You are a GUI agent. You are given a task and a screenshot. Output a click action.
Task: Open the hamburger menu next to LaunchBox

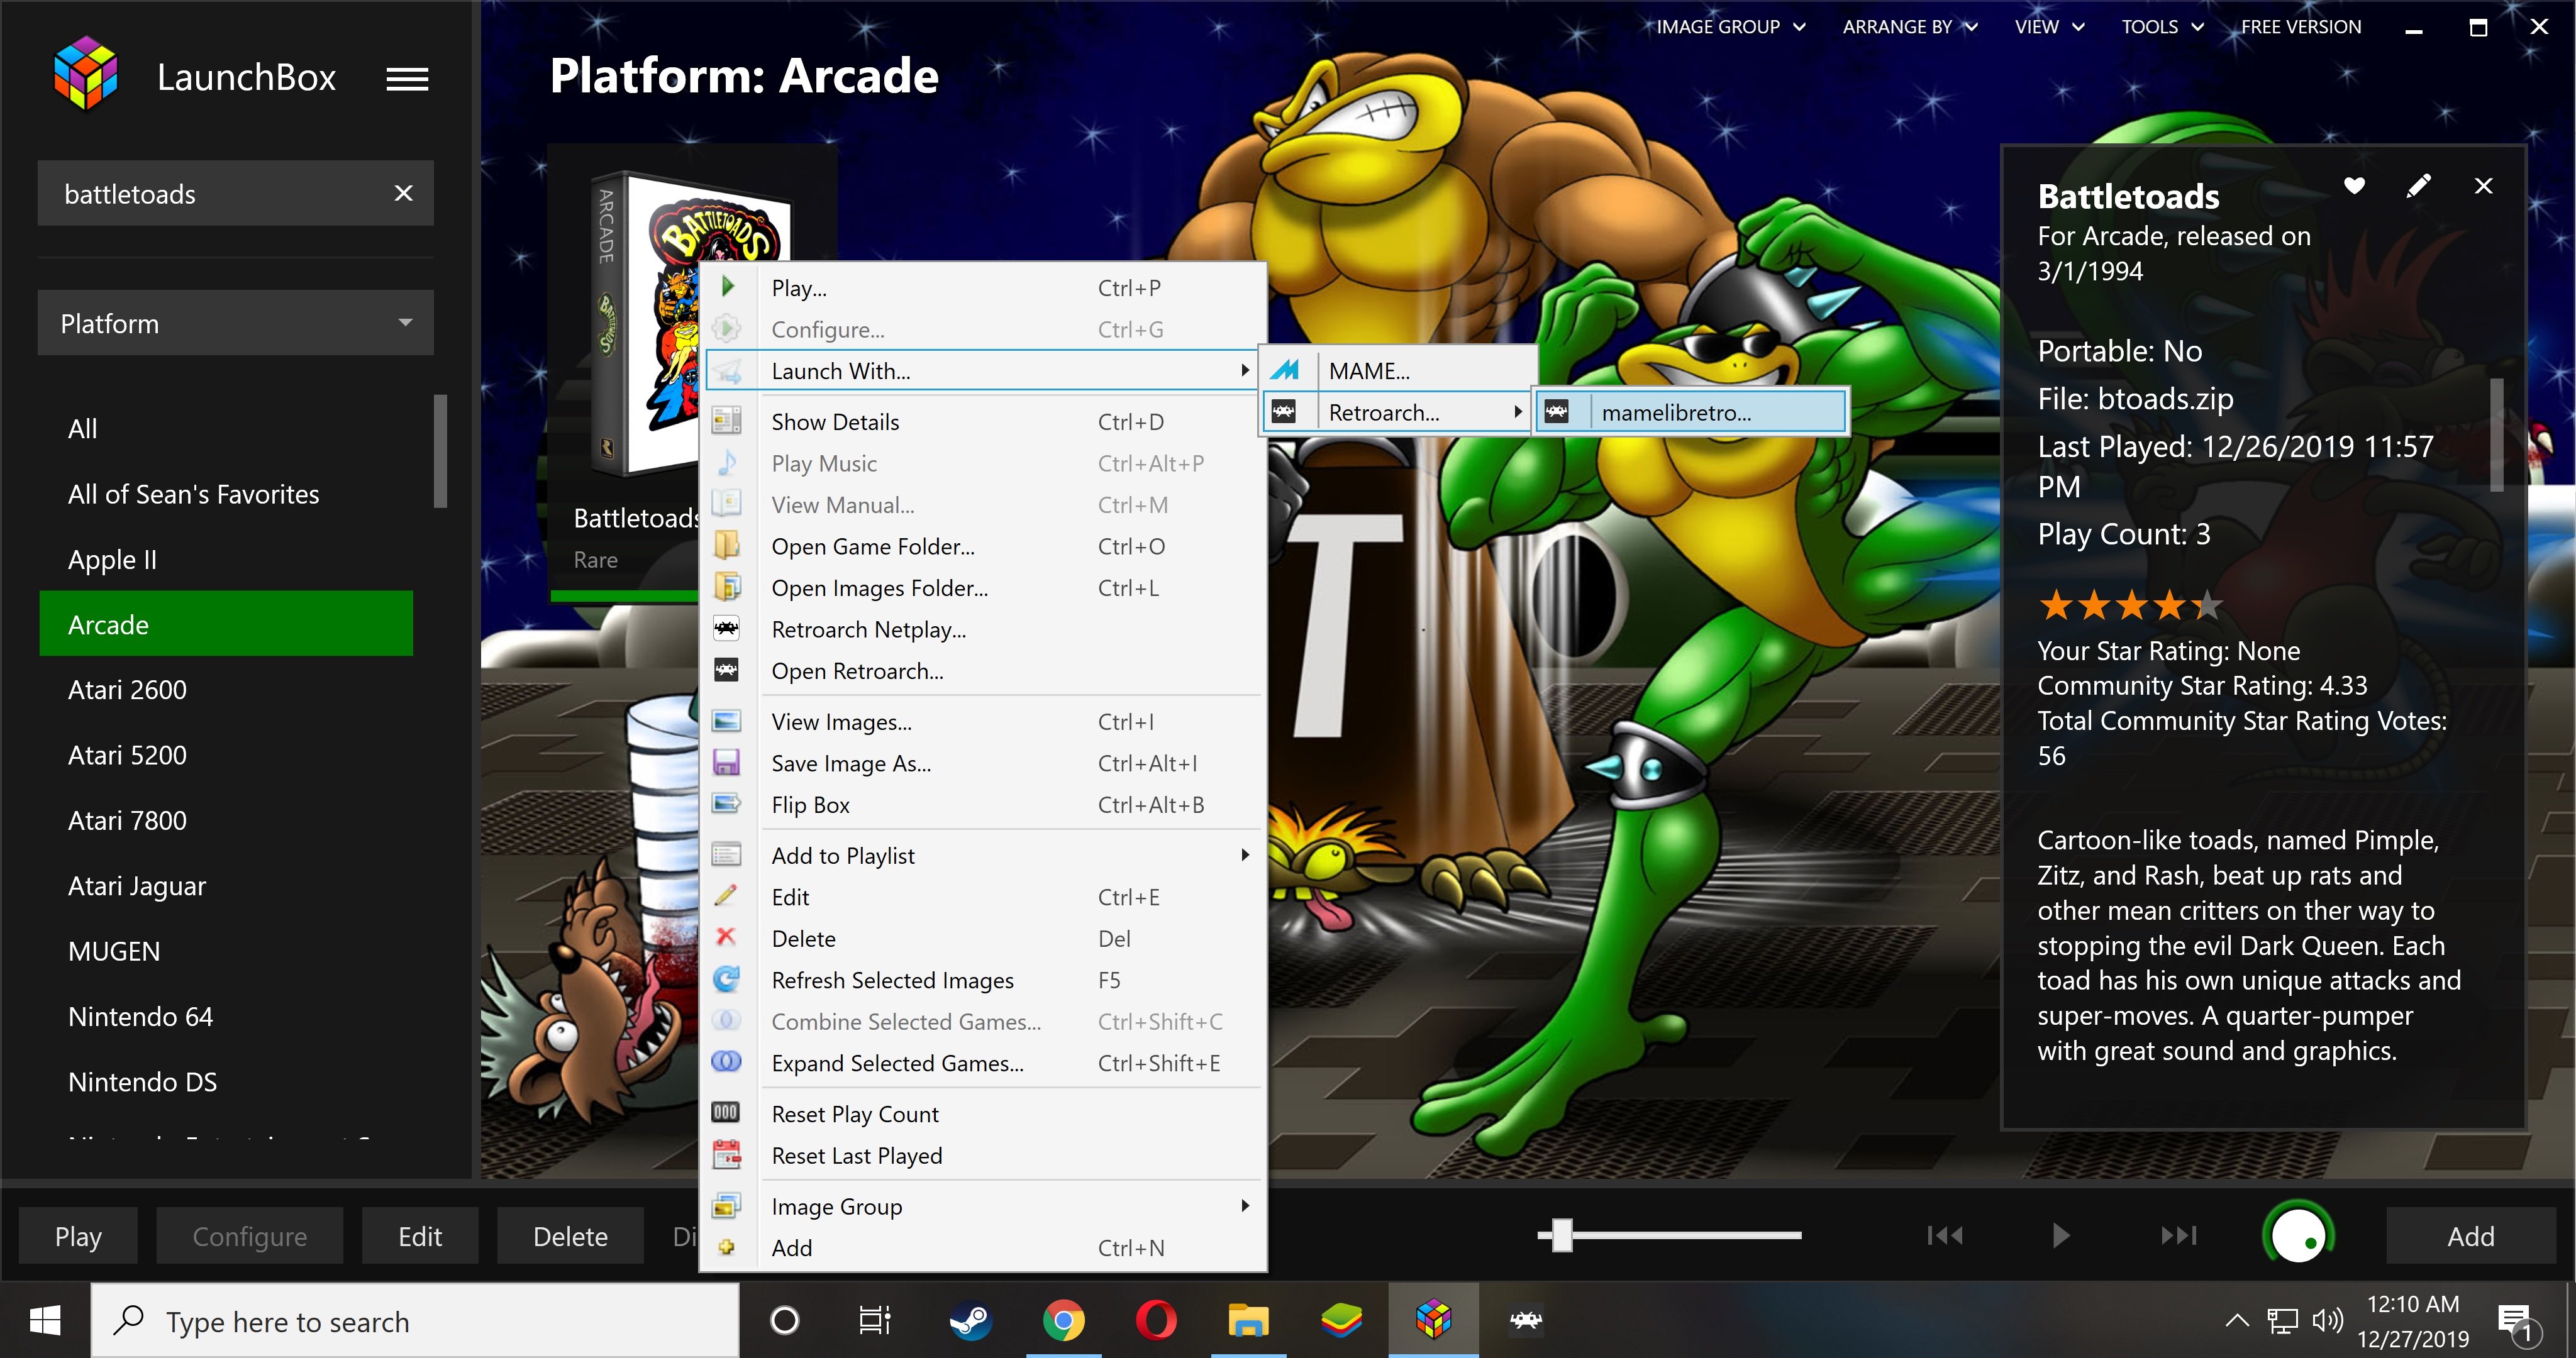point(407,78)
